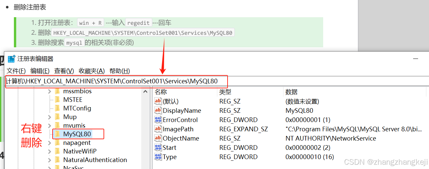Screen dimensions: 429x169
Task: Minimize the Registry Editor window
Action: coord(416,59)
